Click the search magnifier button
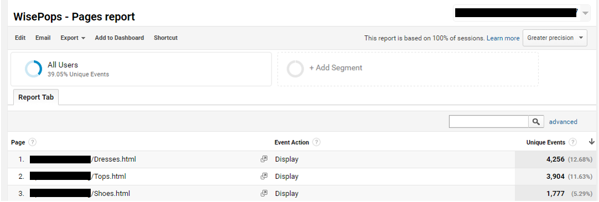This screenshot has width=599, height=202. pos(536,121)
